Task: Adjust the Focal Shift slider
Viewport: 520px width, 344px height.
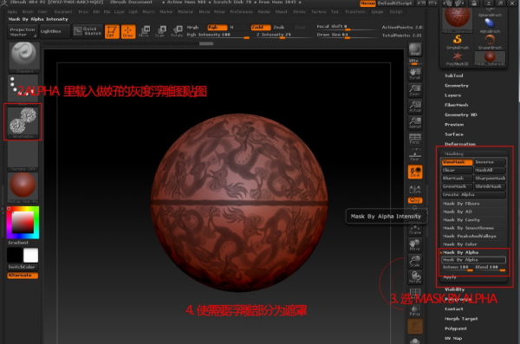Action: coord(347,27)
